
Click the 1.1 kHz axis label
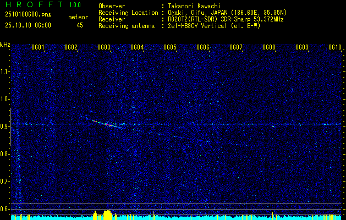(4, 71)
